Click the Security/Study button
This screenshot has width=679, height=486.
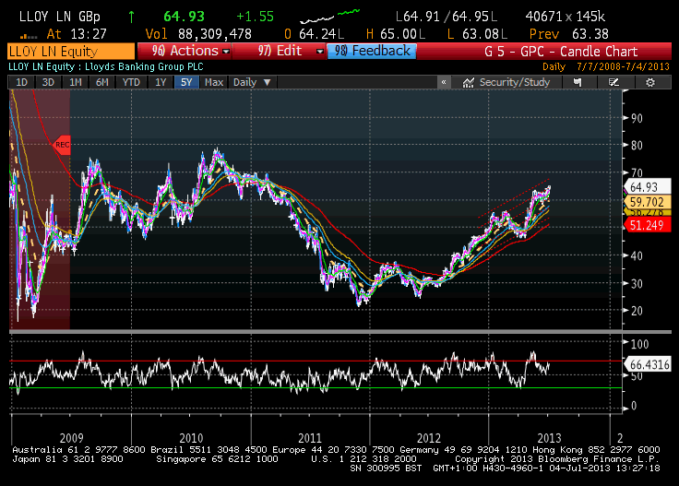click(x=506, y=82)
